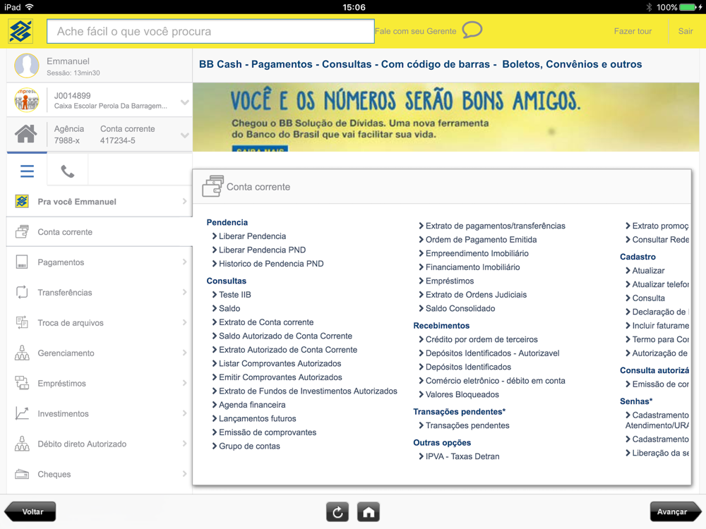Open the Transferências menu item
This screenshot has width=706, height=529.
click(x=100, y=292)
